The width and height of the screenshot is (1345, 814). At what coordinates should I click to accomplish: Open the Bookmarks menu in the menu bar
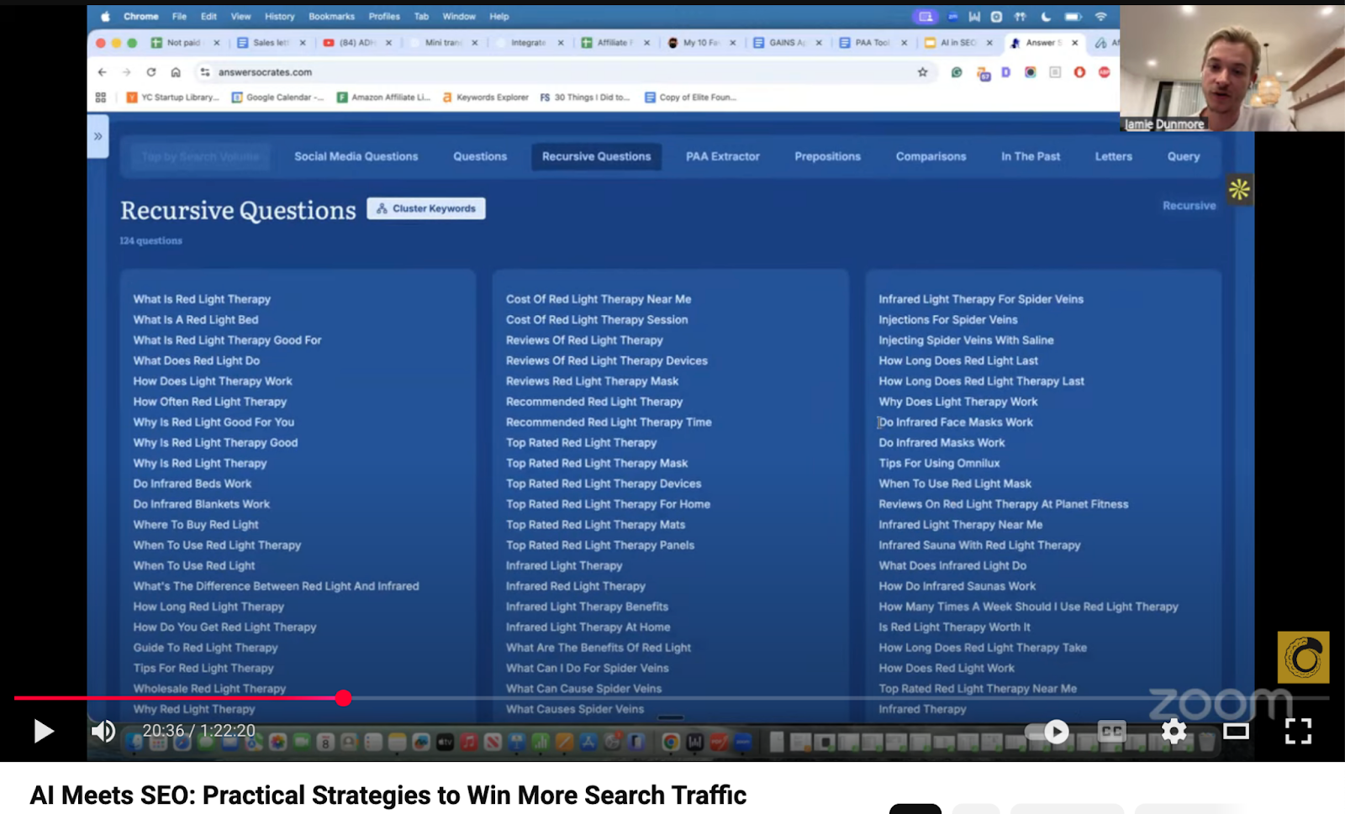pos(331,16)
